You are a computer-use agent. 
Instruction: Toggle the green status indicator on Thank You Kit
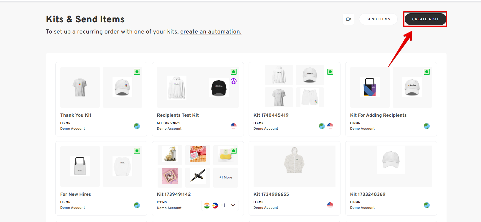(137, 72)
